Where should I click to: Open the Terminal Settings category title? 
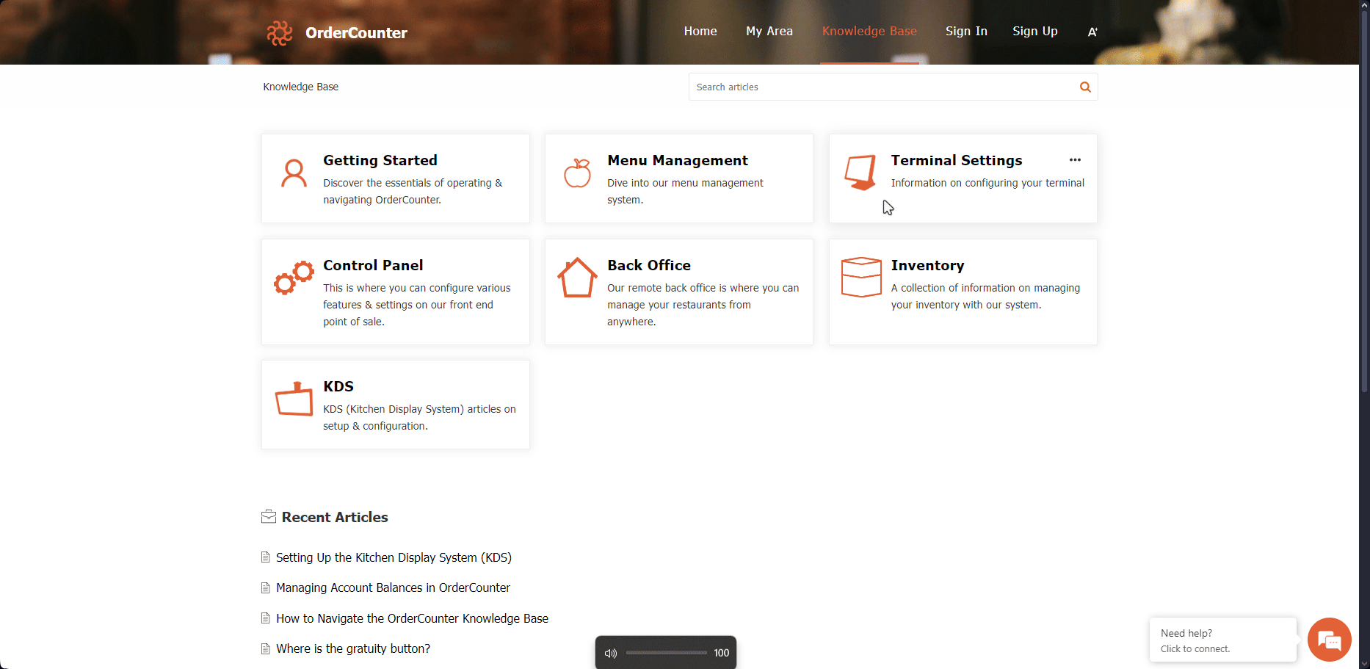(957, 160)
